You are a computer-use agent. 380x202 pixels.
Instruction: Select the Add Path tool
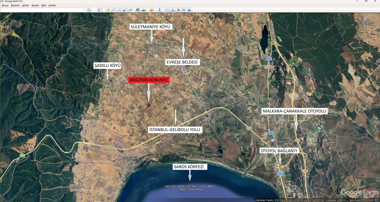(x=119, y=10)
